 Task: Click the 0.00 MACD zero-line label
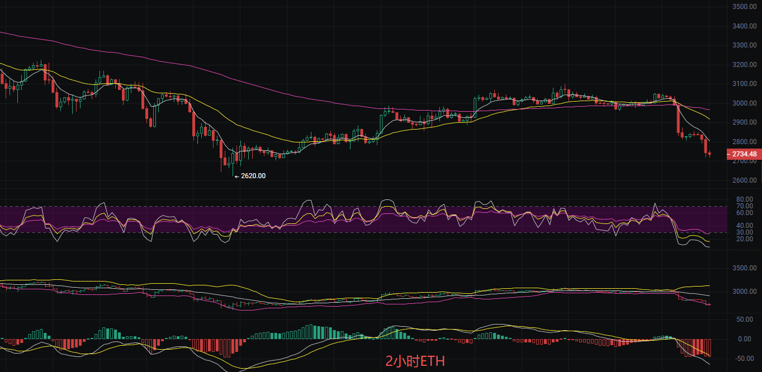pos(745,339)
